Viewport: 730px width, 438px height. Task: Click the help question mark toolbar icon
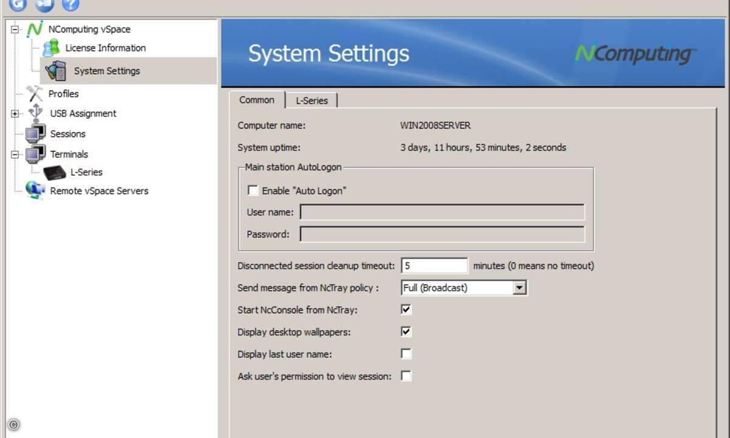click(x=71, y=5)
